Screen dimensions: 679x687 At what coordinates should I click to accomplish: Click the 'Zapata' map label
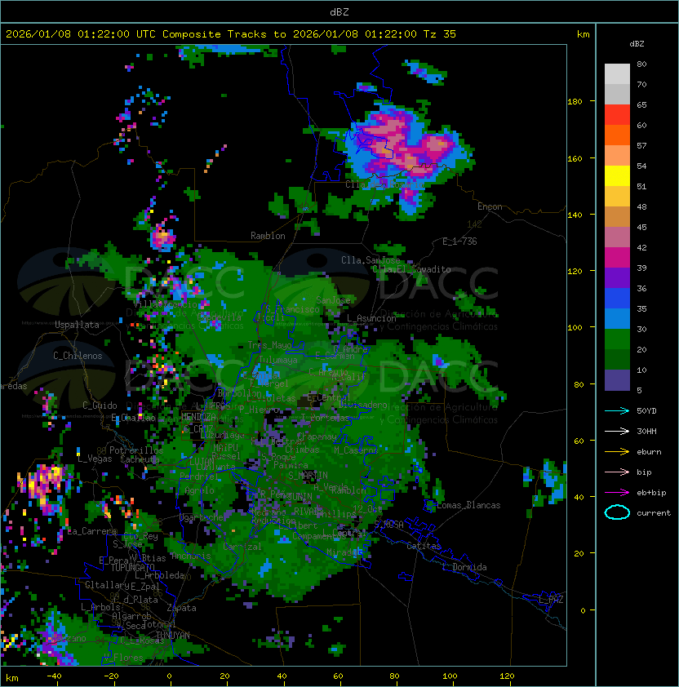181,608
